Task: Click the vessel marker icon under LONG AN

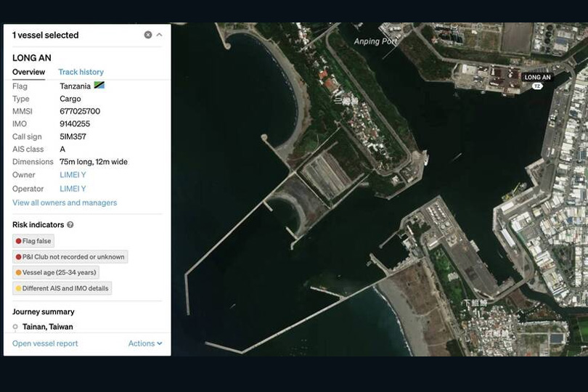Action: tap(537, 86)
